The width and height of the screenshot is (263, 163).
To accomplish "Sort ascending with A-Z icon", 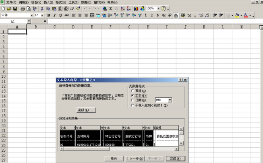I will [122, 8].
